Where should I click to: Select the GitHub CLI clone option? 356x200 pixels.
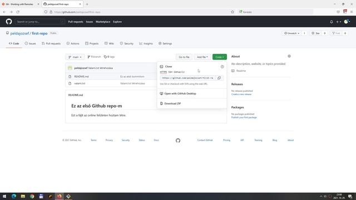179,72
